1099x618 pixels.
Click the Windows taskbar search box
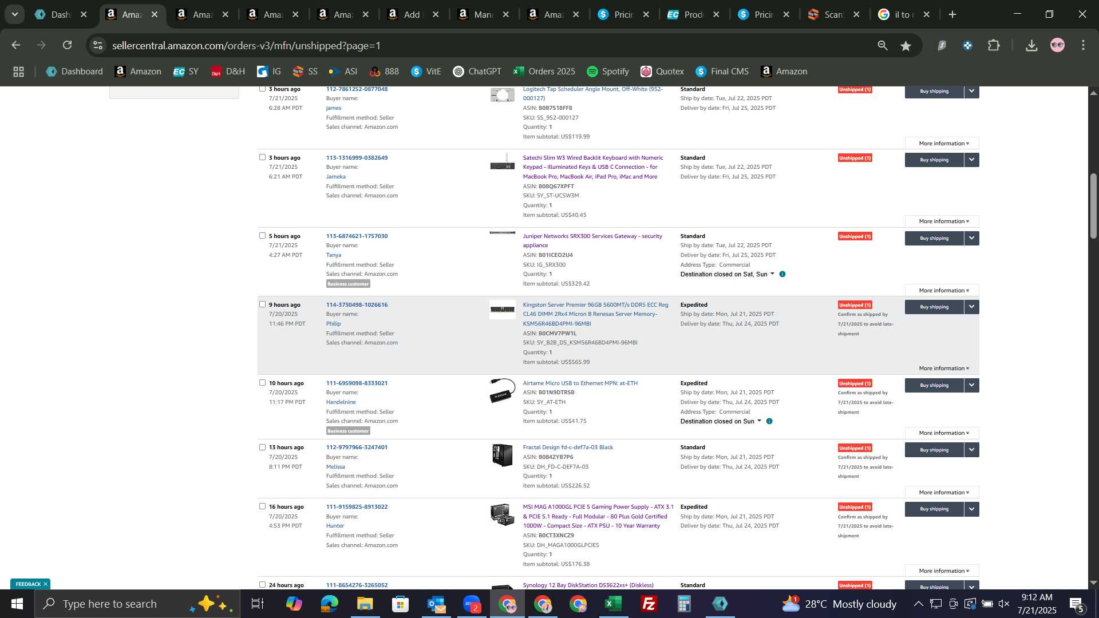(137, 604)
